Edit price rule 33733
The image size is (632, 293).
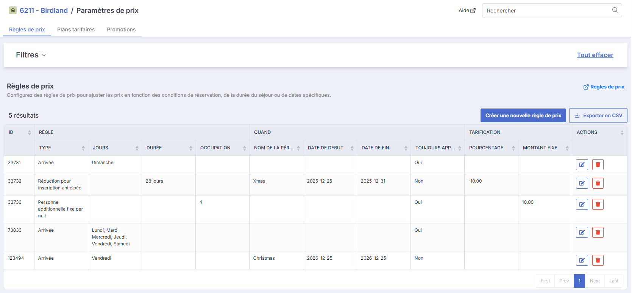point(582,205)
